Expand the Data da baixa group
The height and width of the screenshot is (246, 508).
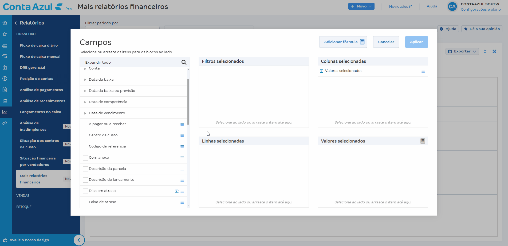85,80
